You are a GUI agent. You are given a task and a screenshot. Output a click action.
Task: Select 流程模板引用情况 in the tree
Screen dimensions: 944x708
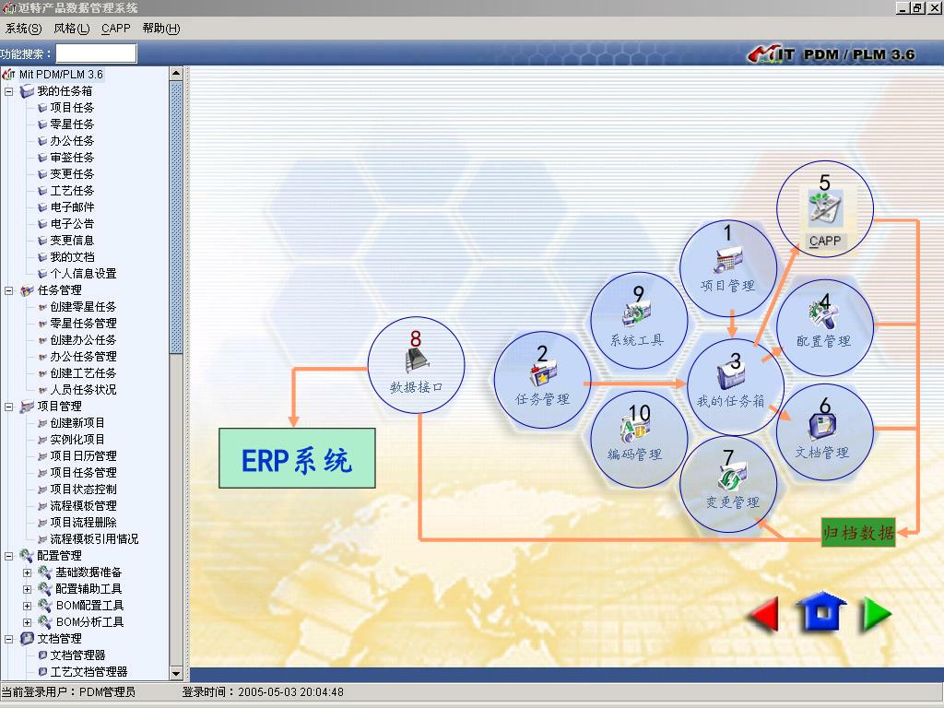coord(94,538)
